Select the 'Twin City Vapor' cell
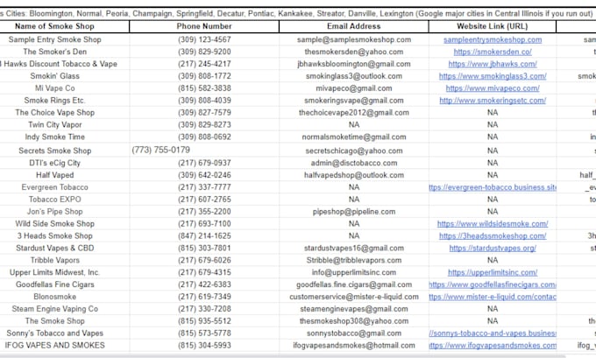 [64, 124]
